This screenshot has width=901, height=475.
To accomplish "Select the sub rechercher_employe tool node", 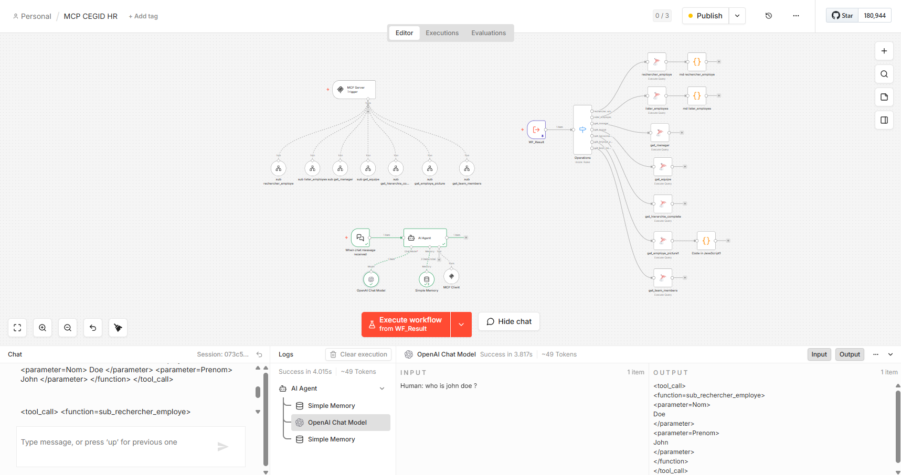I will tap(279, 168).
